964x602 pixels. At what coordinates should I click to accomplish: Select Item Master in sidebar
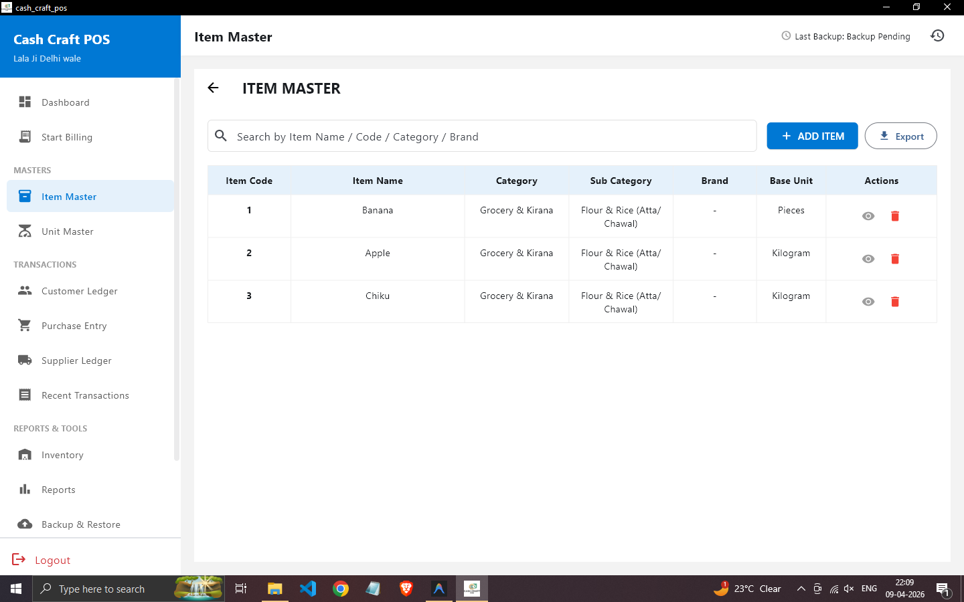pyautogui.click(x=90, y=196)
